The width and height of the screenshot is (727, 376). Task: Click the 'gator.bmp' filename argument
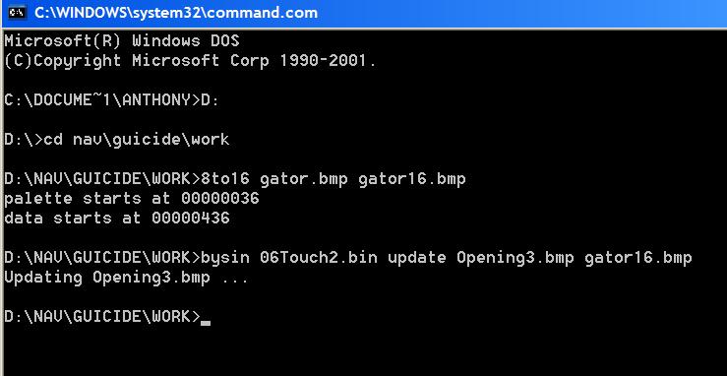[x=304, y=178]
